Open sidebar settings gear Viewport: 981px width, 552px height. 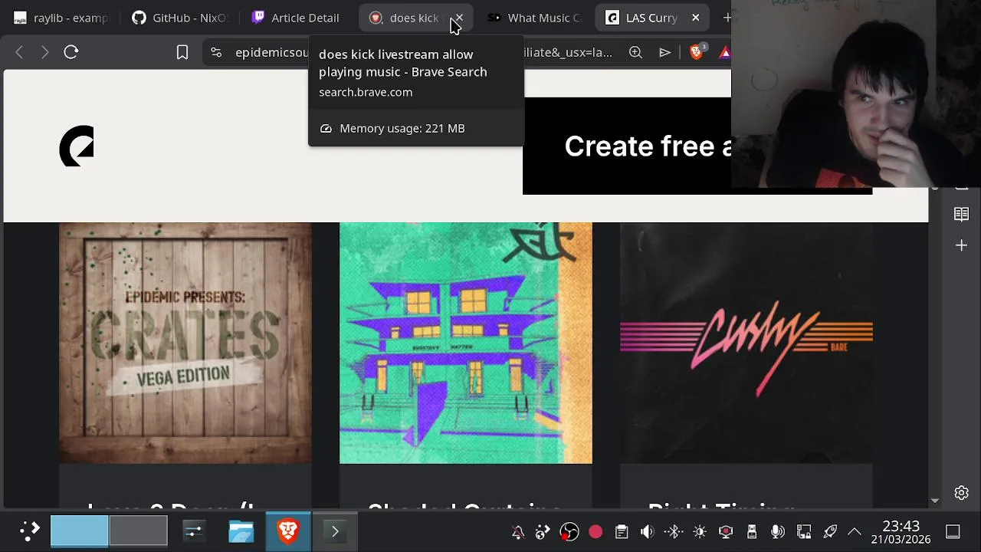click(x=961, y=493)
